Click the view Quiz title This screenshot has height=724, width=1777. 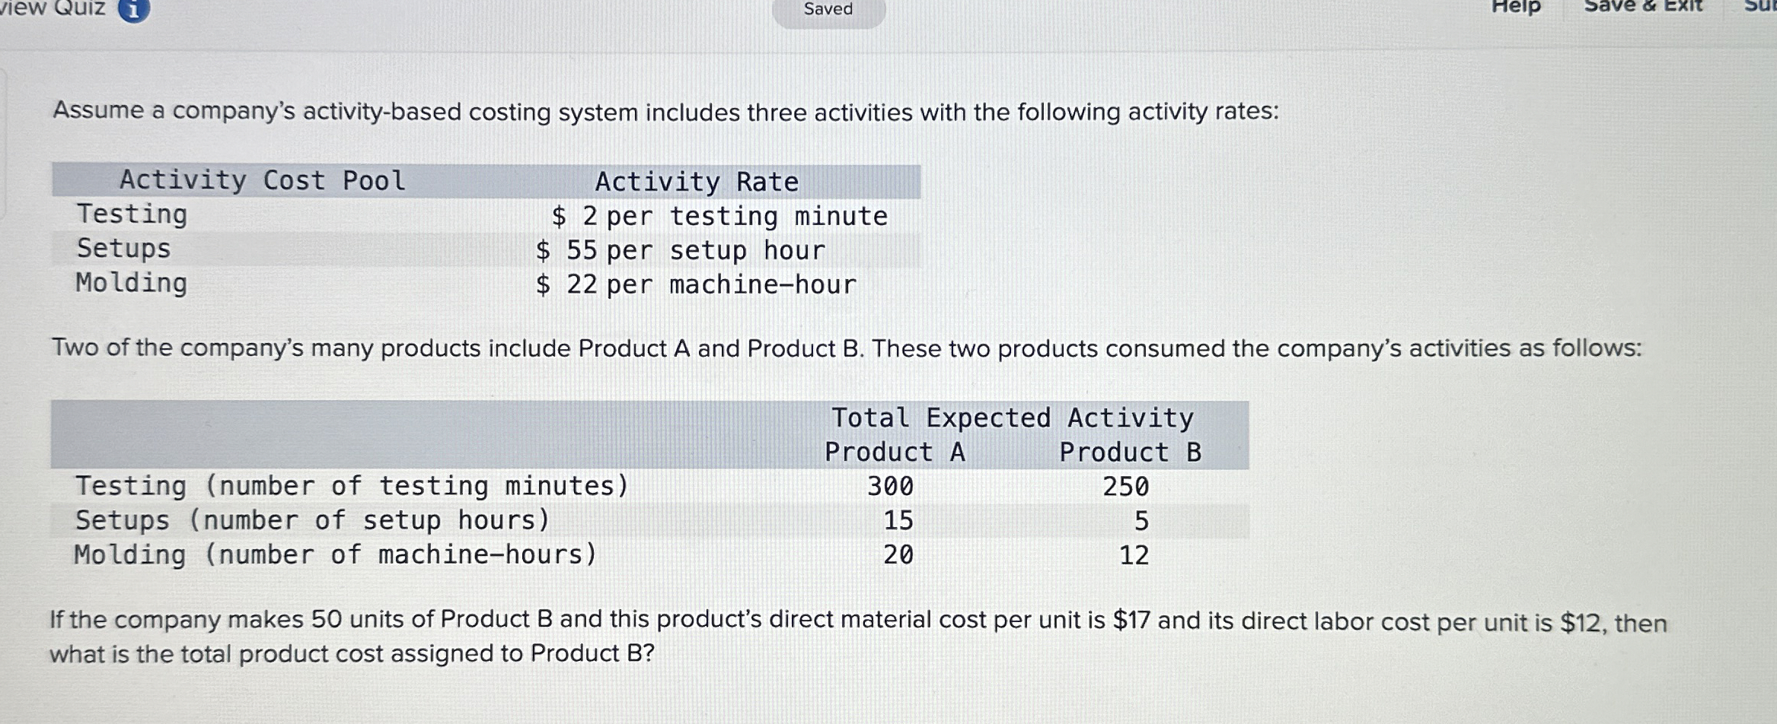click(53, 9)
